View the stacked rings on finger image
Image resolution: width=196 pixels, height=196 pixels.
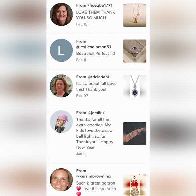(135, 133)
